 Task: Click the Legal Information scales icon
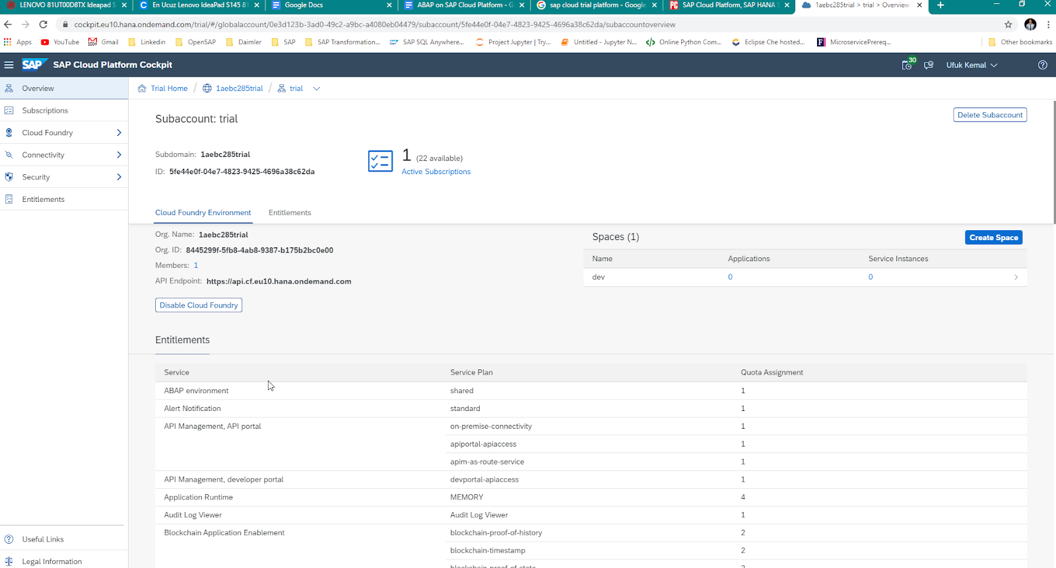point(9,561)
